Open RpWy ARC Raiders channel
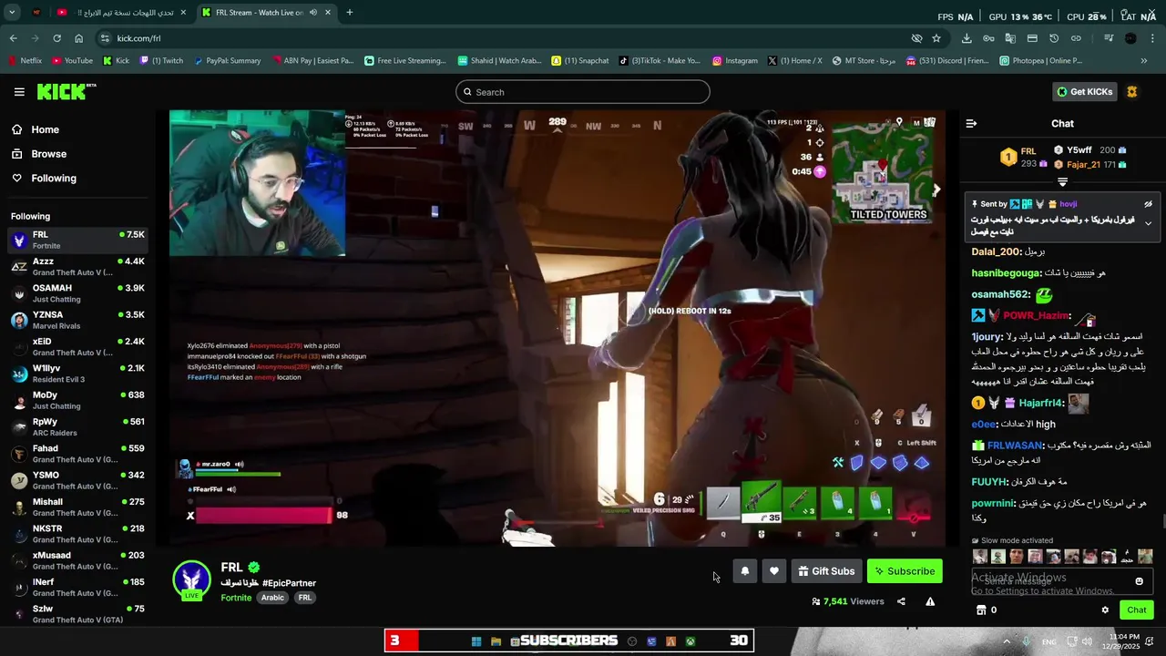 77,427
